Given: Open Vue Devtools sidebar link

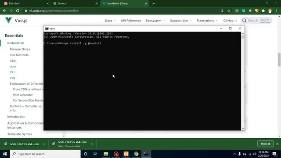Looking at the screenshot, I should pyautogui.click(x=19, y=55).
